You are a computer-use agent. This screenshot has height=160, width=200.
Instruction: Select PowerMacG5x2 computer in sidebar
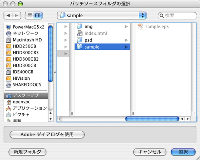point(25,27)
